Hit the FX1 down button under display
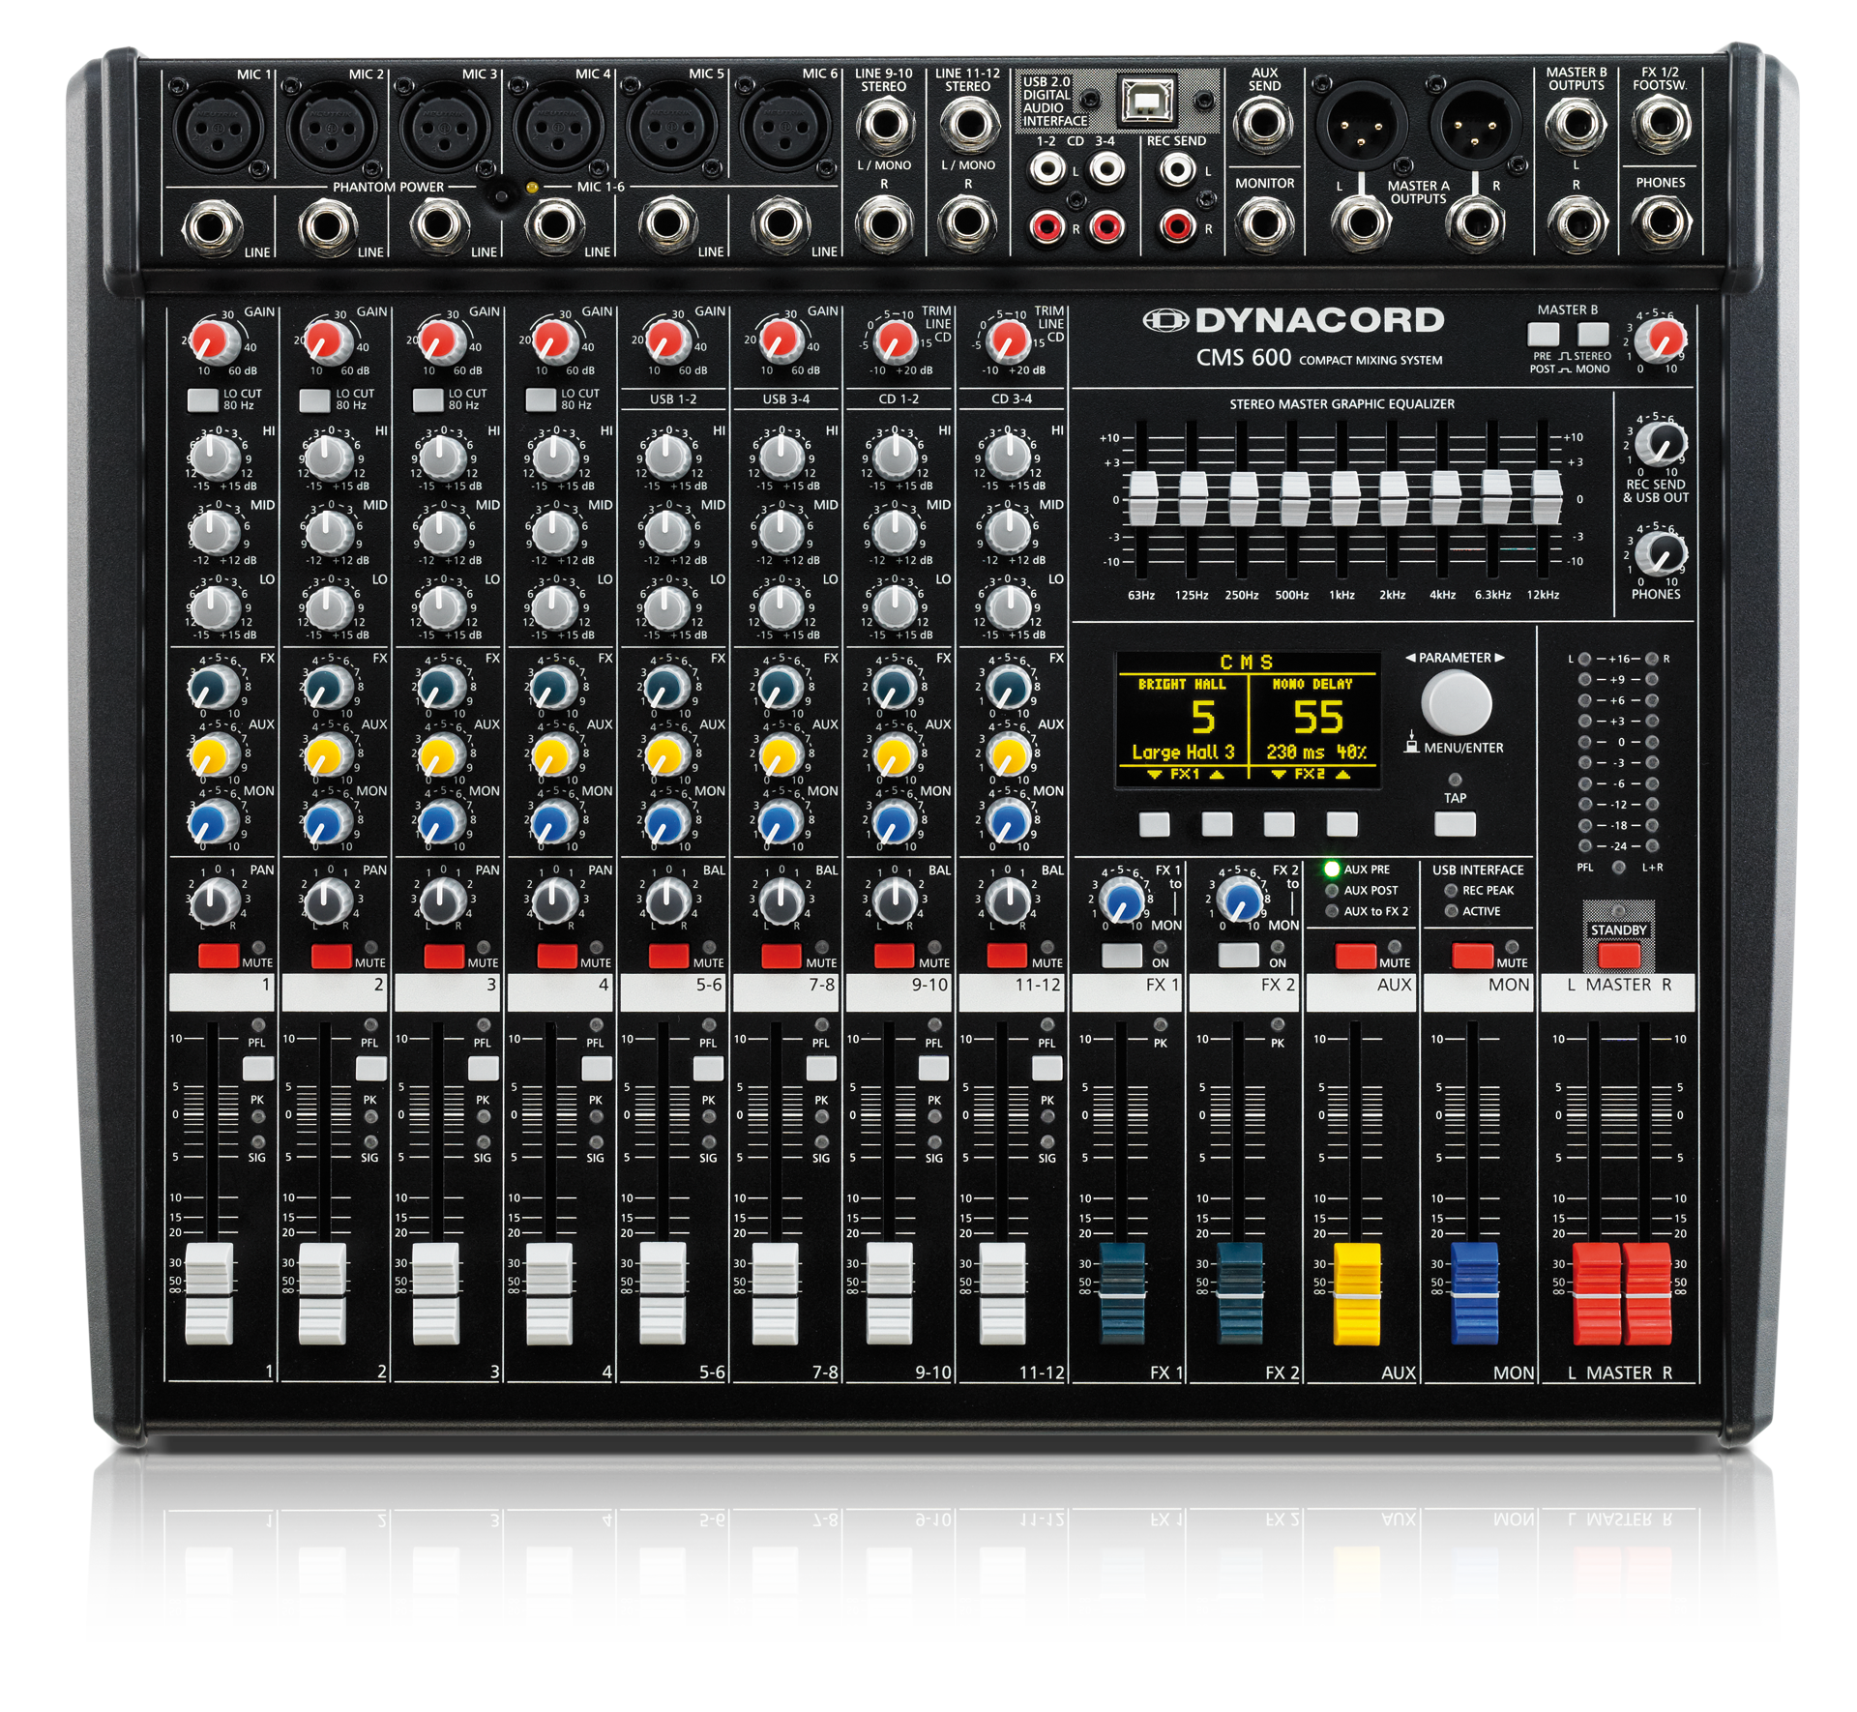 click(1154, 824)
